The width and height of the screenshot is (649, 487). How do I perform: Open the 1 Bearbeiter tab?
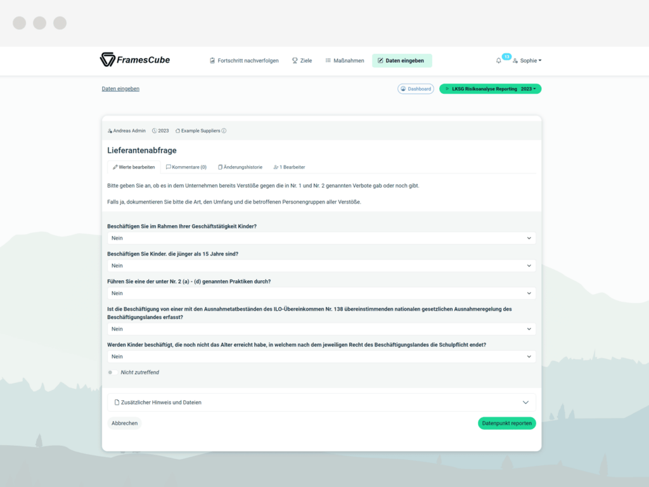pyautogui.click(x=289, y=167)
